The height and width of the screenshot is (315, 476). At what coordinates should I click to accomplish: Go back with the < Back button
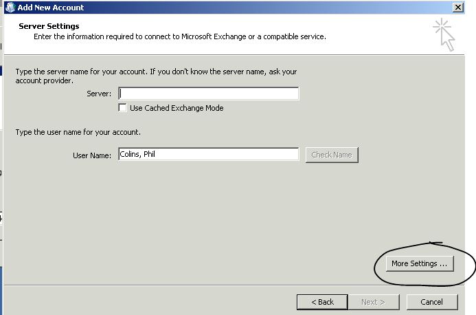click(322, 302)
